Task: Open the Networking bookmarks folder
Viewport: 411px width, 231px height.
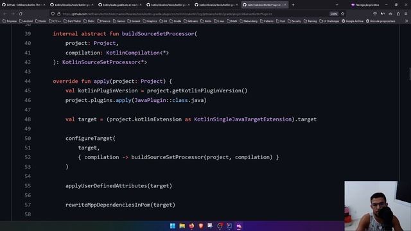Action: tap(249, 21)
